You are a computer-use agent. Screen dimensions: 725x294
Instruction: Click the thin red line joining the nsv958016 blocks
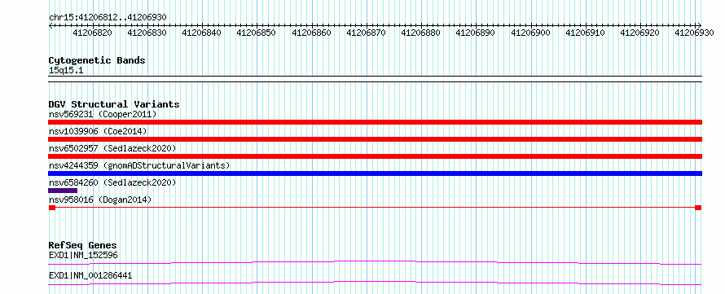(375, 208)
